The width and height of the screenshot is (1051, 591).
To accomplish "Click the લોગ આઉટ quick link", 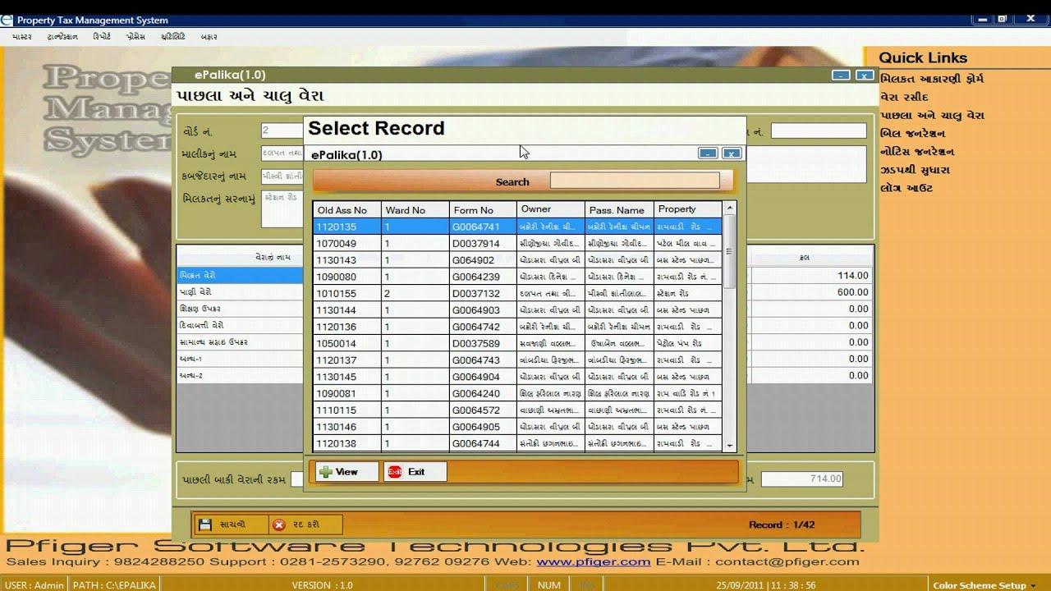I will point(906,188).
